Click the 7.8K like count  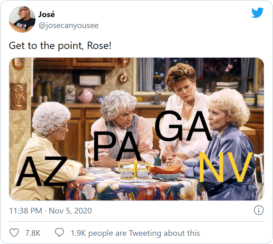coord(33,233)
